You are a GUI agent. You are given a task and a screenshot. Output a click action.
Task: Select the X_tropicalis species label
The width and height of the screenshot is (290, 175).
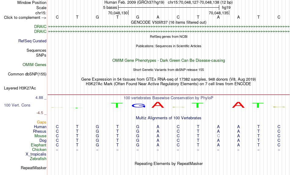point(36,154)
